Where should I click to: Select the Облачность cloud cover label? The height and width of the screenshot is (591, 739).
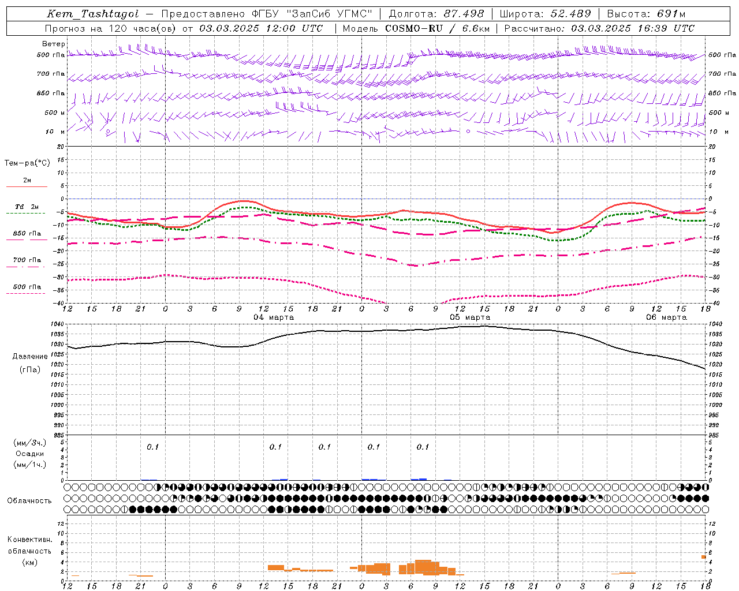coord(29,501)
